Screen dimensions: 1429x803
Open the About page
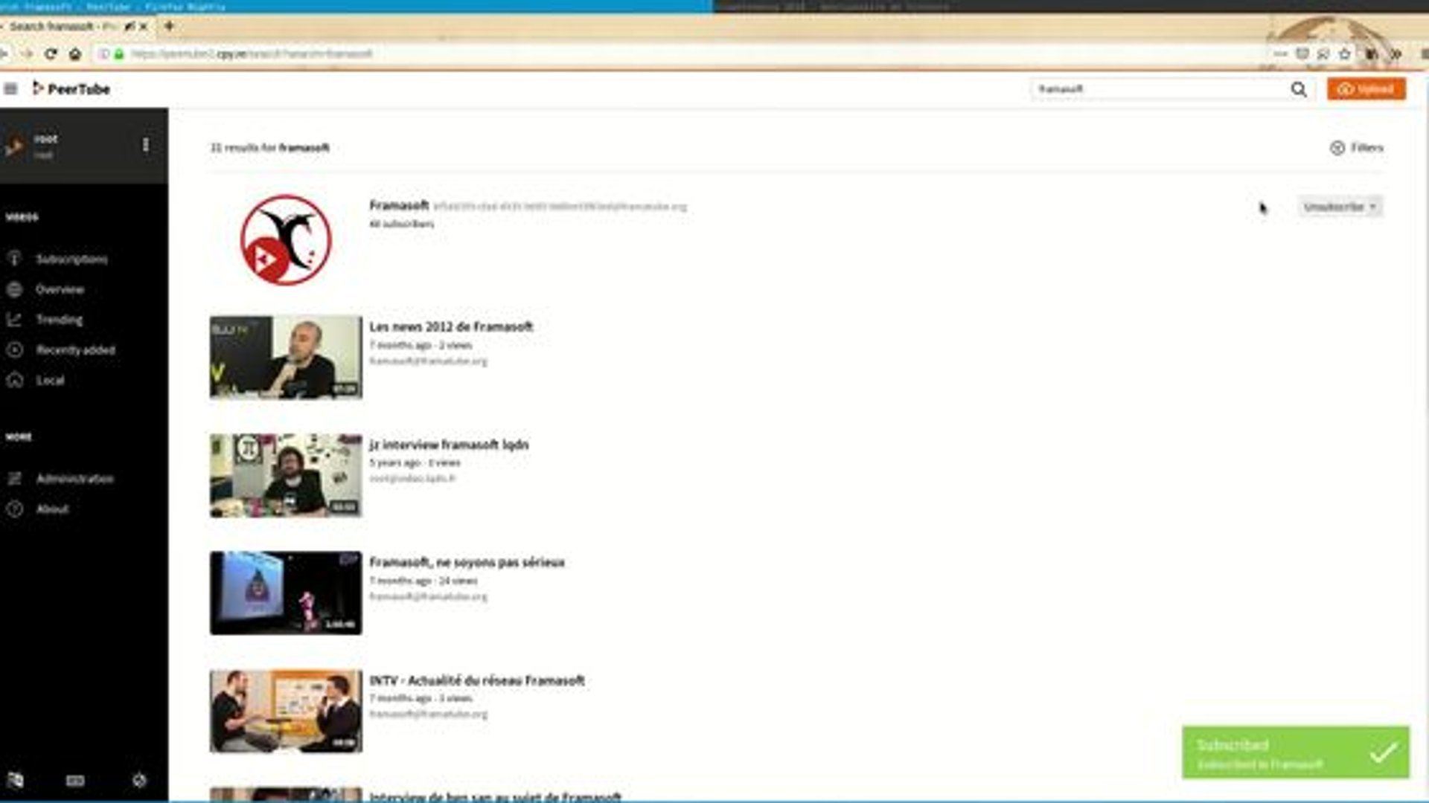[52, 509]
